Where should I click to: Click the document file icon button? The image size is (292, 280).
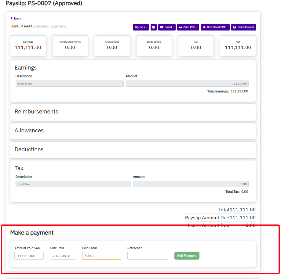154,27
